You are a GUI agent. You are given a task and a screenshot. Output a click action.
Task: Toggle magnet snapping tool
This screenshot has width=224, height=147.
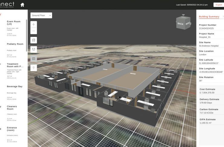[34, 49]
